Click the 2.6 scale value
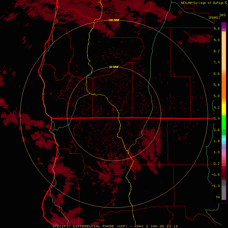 (x=217, y=130)
